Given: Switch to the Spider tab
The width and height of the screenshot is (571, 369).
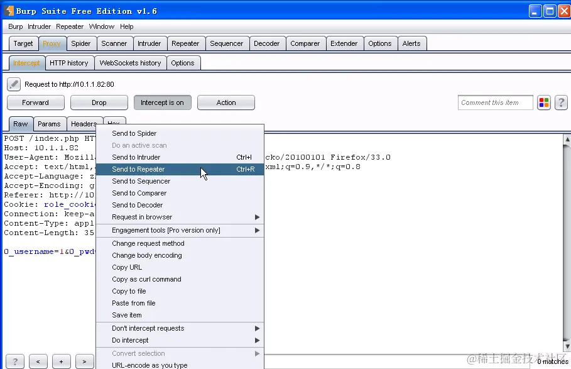Looking at the screenshot, I should [x=81, y=43].
